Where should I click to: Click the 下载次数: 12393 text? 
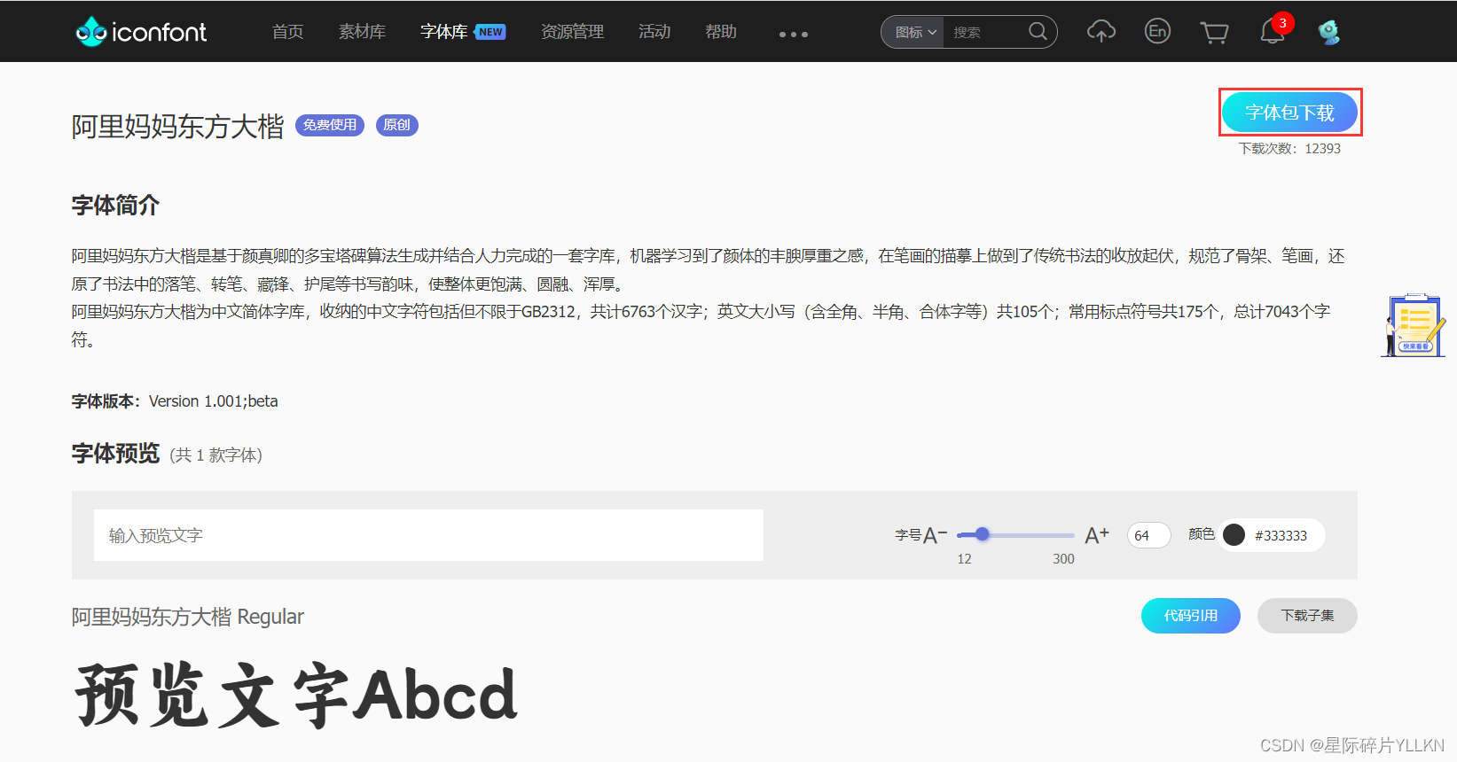pyautogui.click(x=1289, y=149)
